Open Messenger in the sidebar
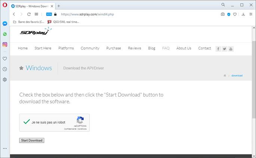The width and height of the screenshot is (256, 158). tap(5, 24)
